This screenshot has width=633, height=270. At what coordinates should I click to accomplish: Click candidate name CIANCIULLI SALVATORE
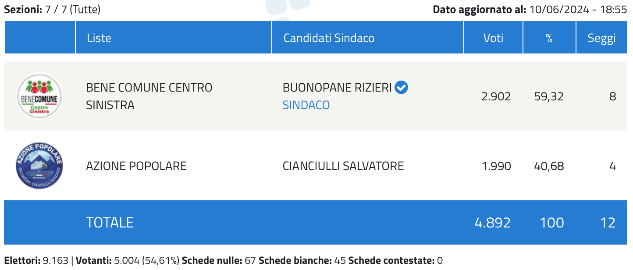tap(343, 166)
